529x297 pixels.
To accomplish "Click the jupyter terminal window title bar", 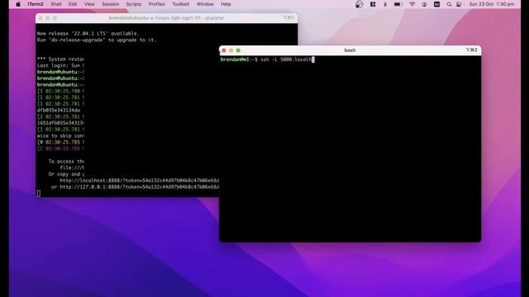I will (x=166, y=18).
